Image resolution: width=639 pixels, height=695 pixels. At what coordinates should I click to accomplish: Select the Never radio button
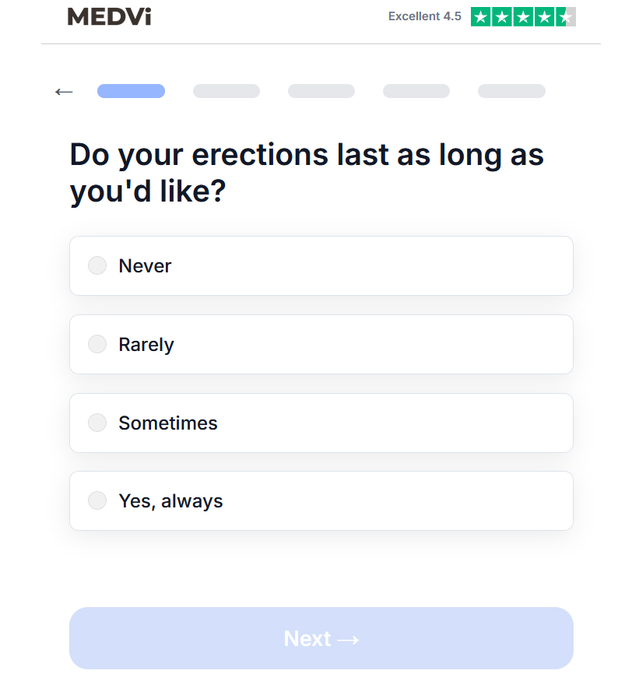tap(97, 265)
